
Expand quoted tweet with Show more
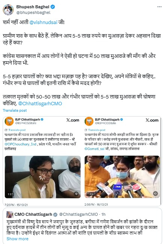tap(17, 239)
